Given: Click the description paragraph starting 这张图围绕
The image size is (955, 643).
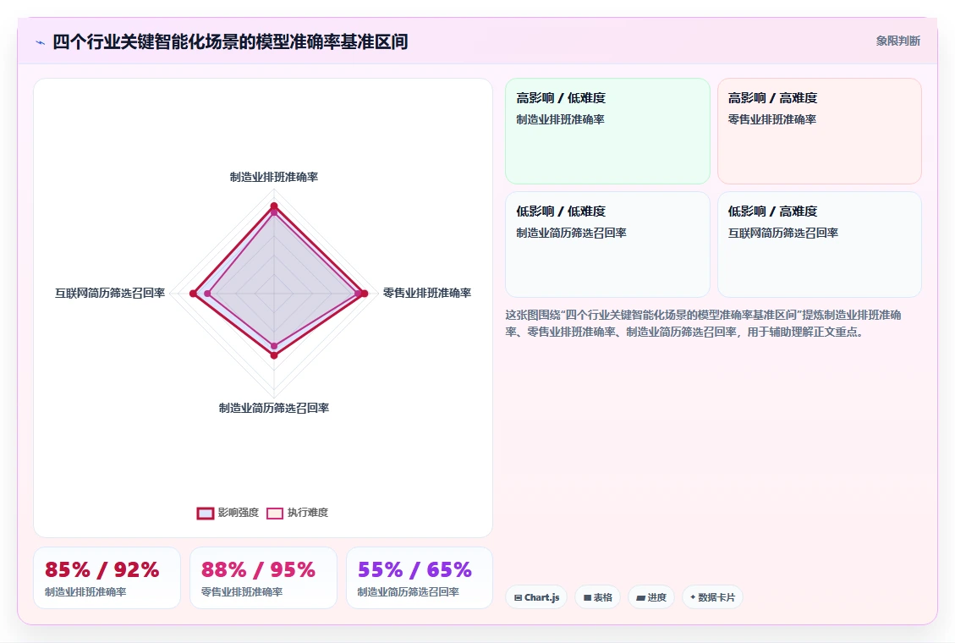Looking at the screenshot, I should 704,323.
